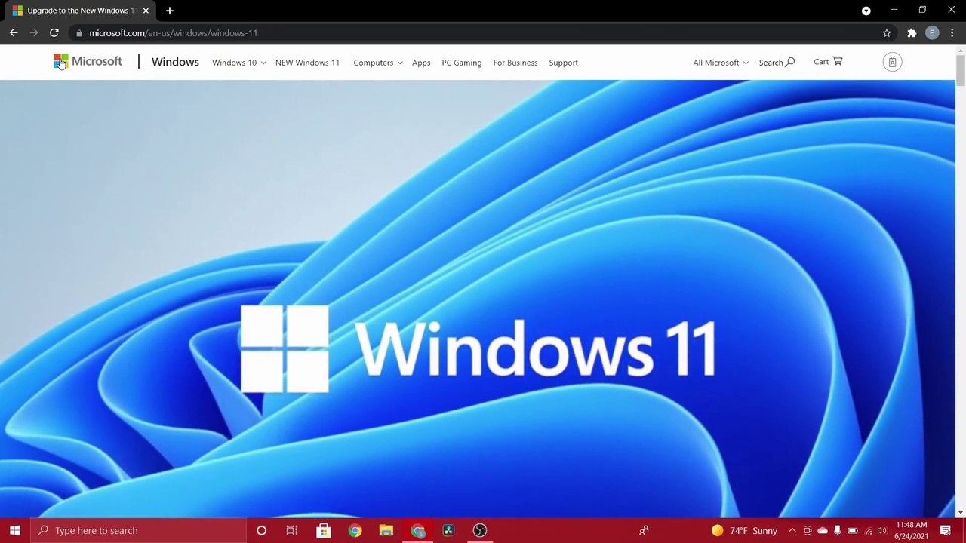Reload the page with the refresh icon
966x543 pixels.
[54, 32]
